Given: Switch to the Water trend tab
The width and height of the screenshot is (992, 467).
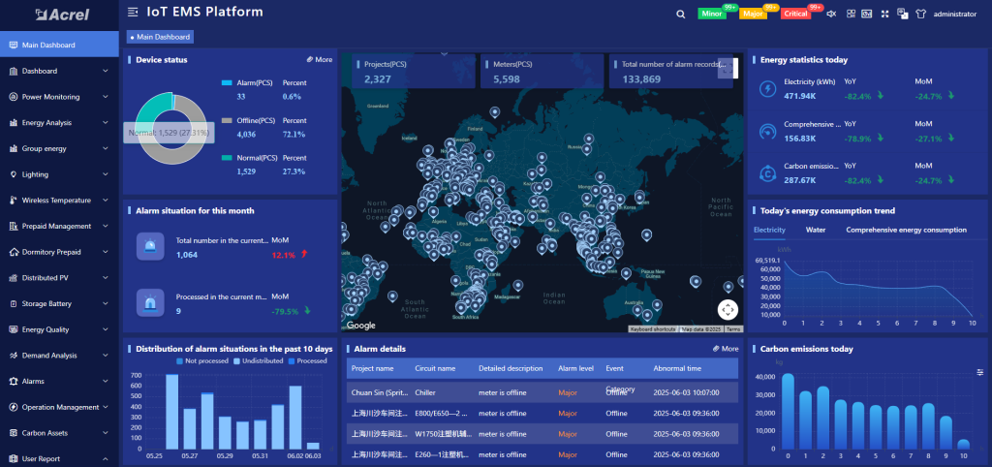Looking at the screenshot, I should click(x=816, y=230).
